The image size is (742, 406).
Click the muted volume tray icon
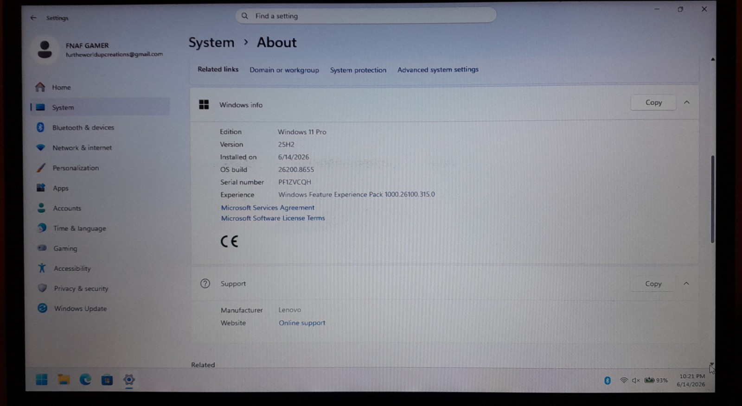coord(636,380)
